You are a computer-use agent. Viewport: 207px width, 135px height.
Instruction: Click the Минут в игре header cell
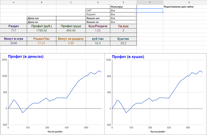pyautogui.click(x=14, y=39)
